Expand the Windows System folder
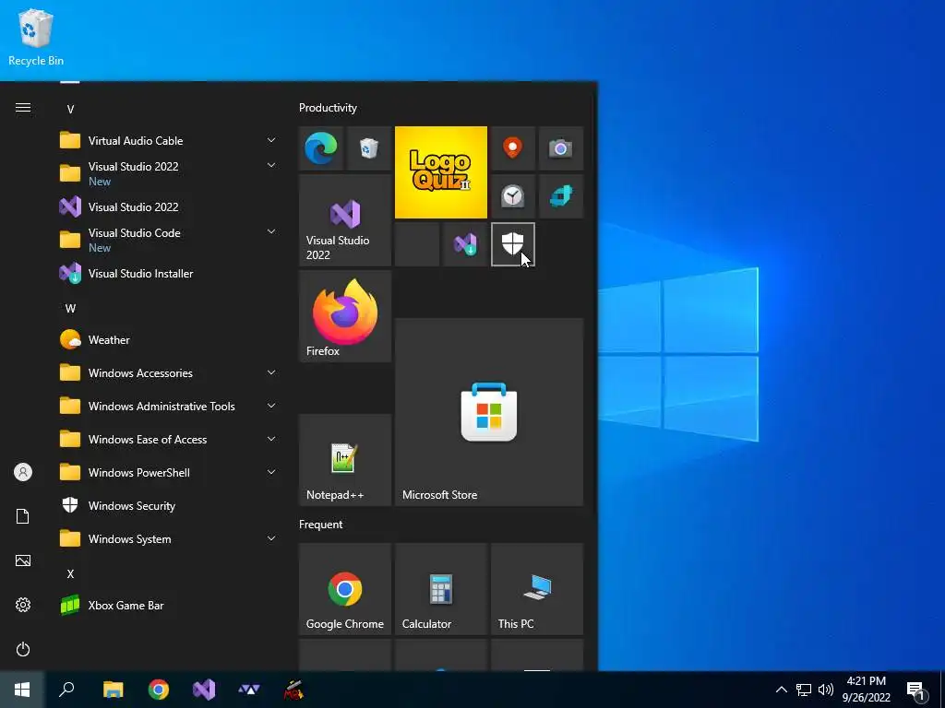This screenshot has width=945, height=708. pos(169,538)
